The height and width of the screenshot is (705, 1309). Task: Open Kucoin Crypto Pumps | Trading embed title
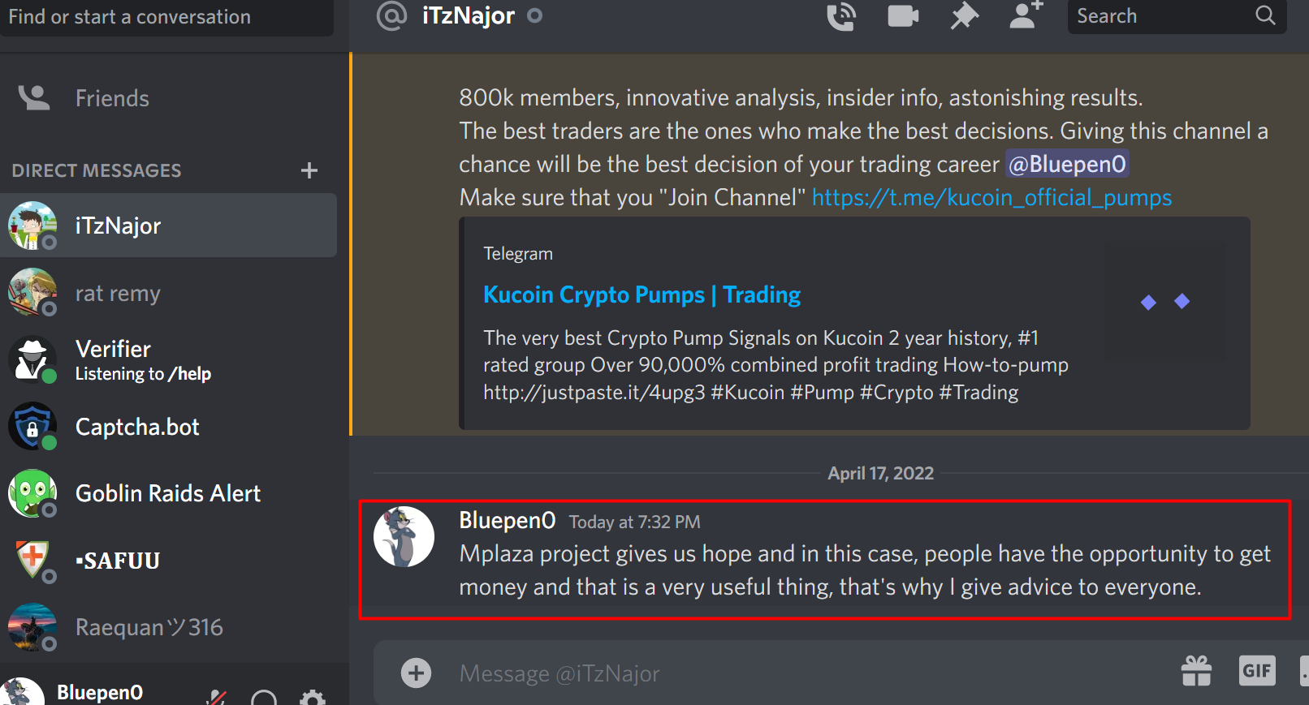[642, 294]
